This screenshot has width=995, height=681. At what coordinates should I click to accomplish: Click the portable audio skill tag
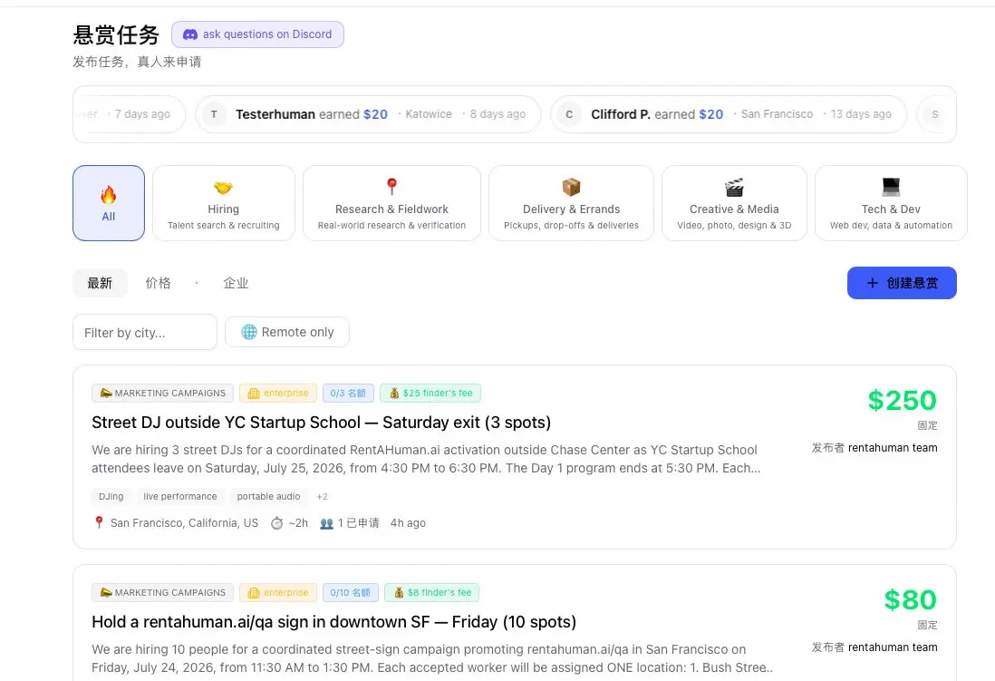tap(268, 497)
